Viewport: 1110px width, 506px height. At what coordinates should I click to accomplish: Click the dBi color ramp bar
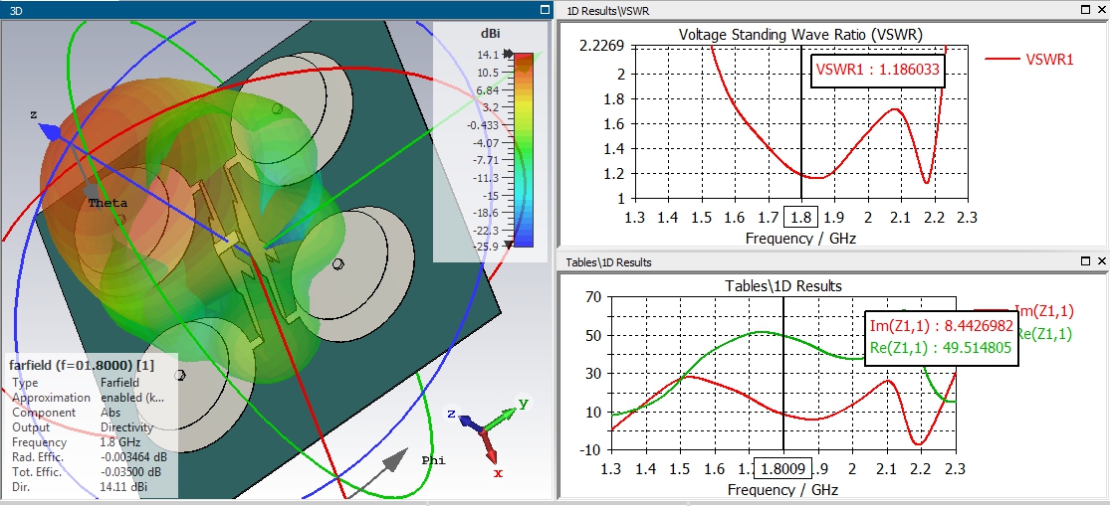click(x=524, y=150)
